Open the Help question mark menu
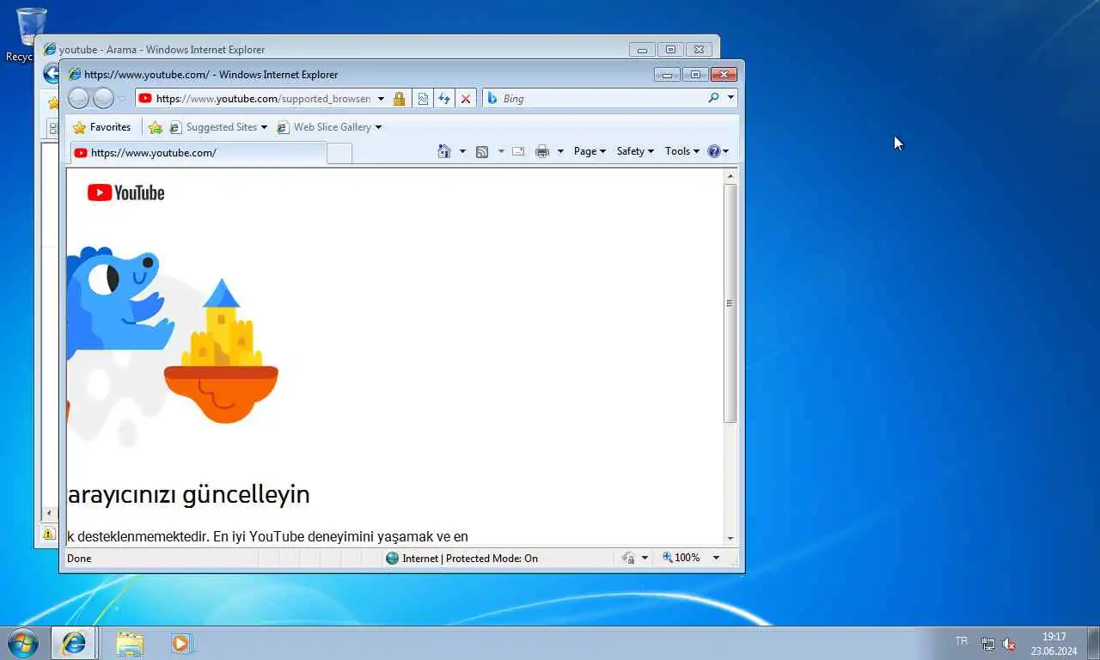Viewport: 1100px width, 660px height. click(718, 151)
